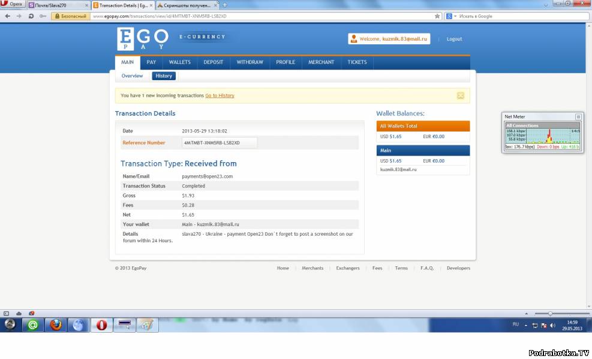Follow the Go to History link
This screenshot has width=592, height=359.
point(220,96)
